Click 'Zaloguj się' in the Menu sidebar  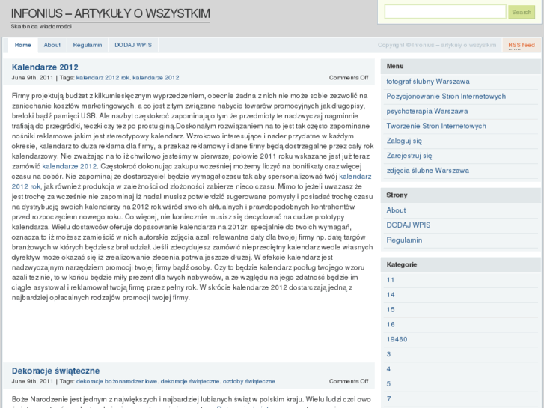(x=404, y=141)
